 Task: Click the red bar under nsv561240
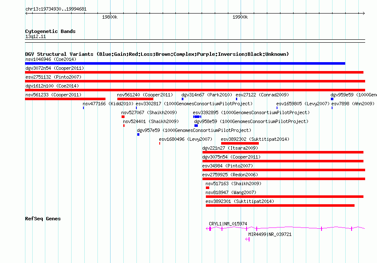136,99
